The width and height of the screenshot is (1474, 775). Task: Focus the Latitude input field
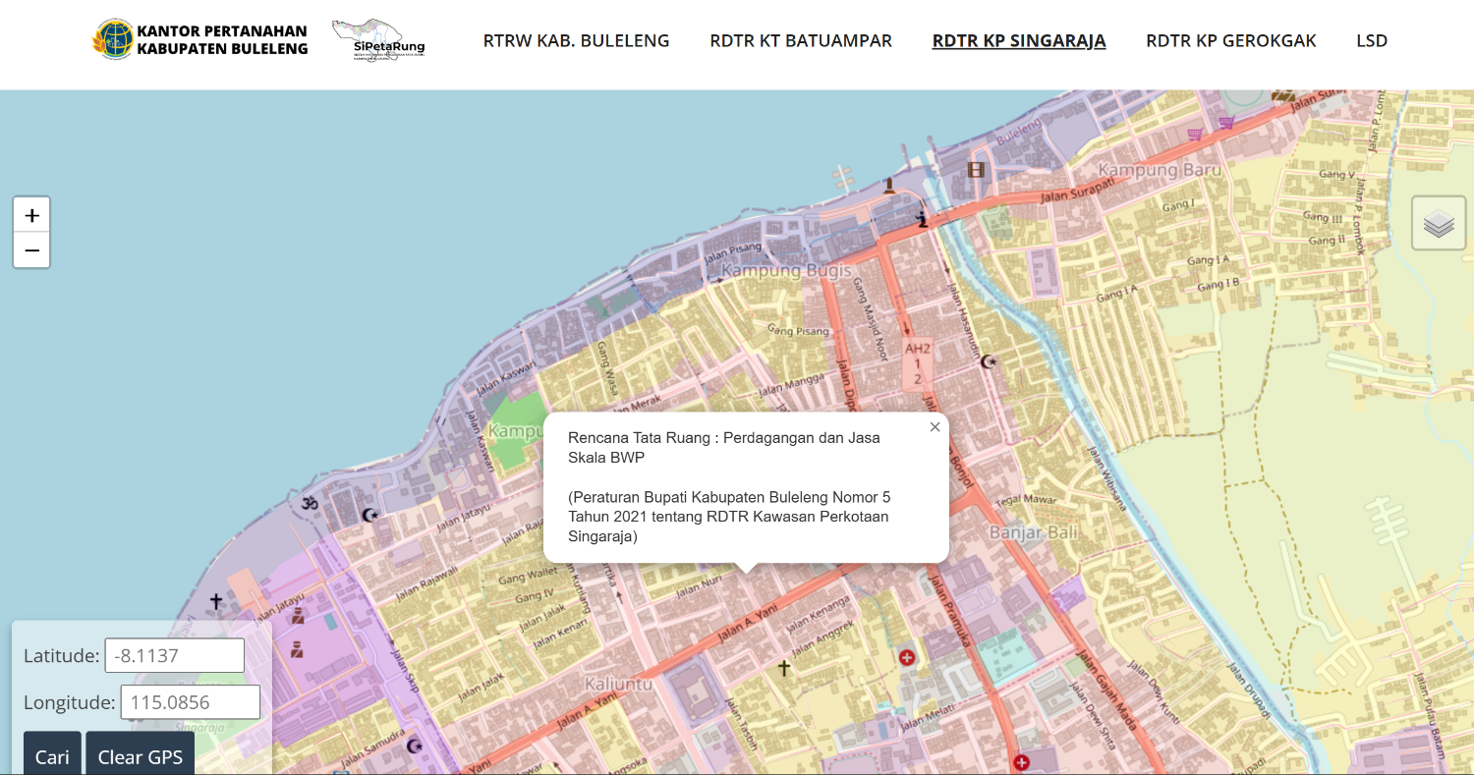click(175, 655)
